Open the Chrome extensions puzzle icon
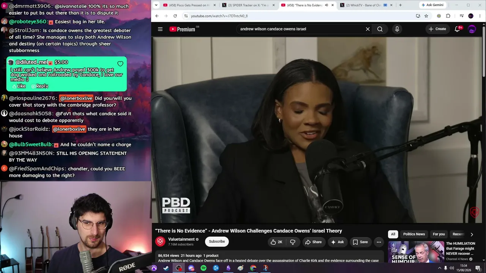The image size is (486, 273). coord(448,16)
